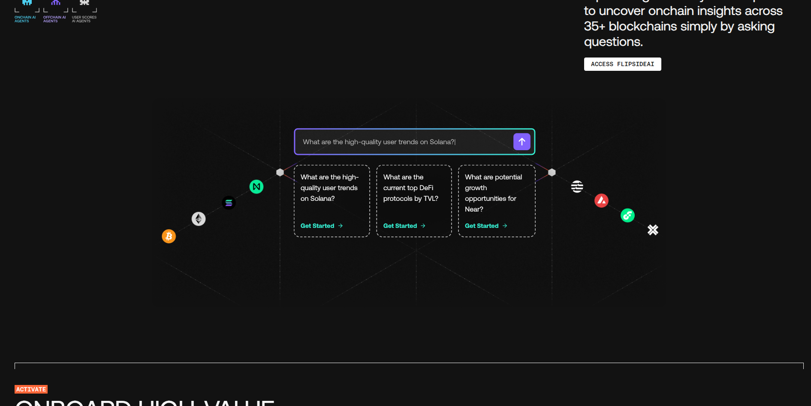Click the left hexagon network node
This screenshot has height=406, width=811.
click(x=280, y=172)
